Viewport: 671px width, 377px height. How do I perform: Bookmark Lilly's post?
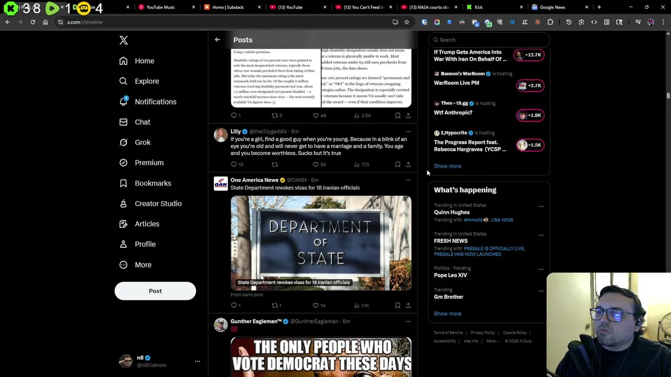(397, 164)
